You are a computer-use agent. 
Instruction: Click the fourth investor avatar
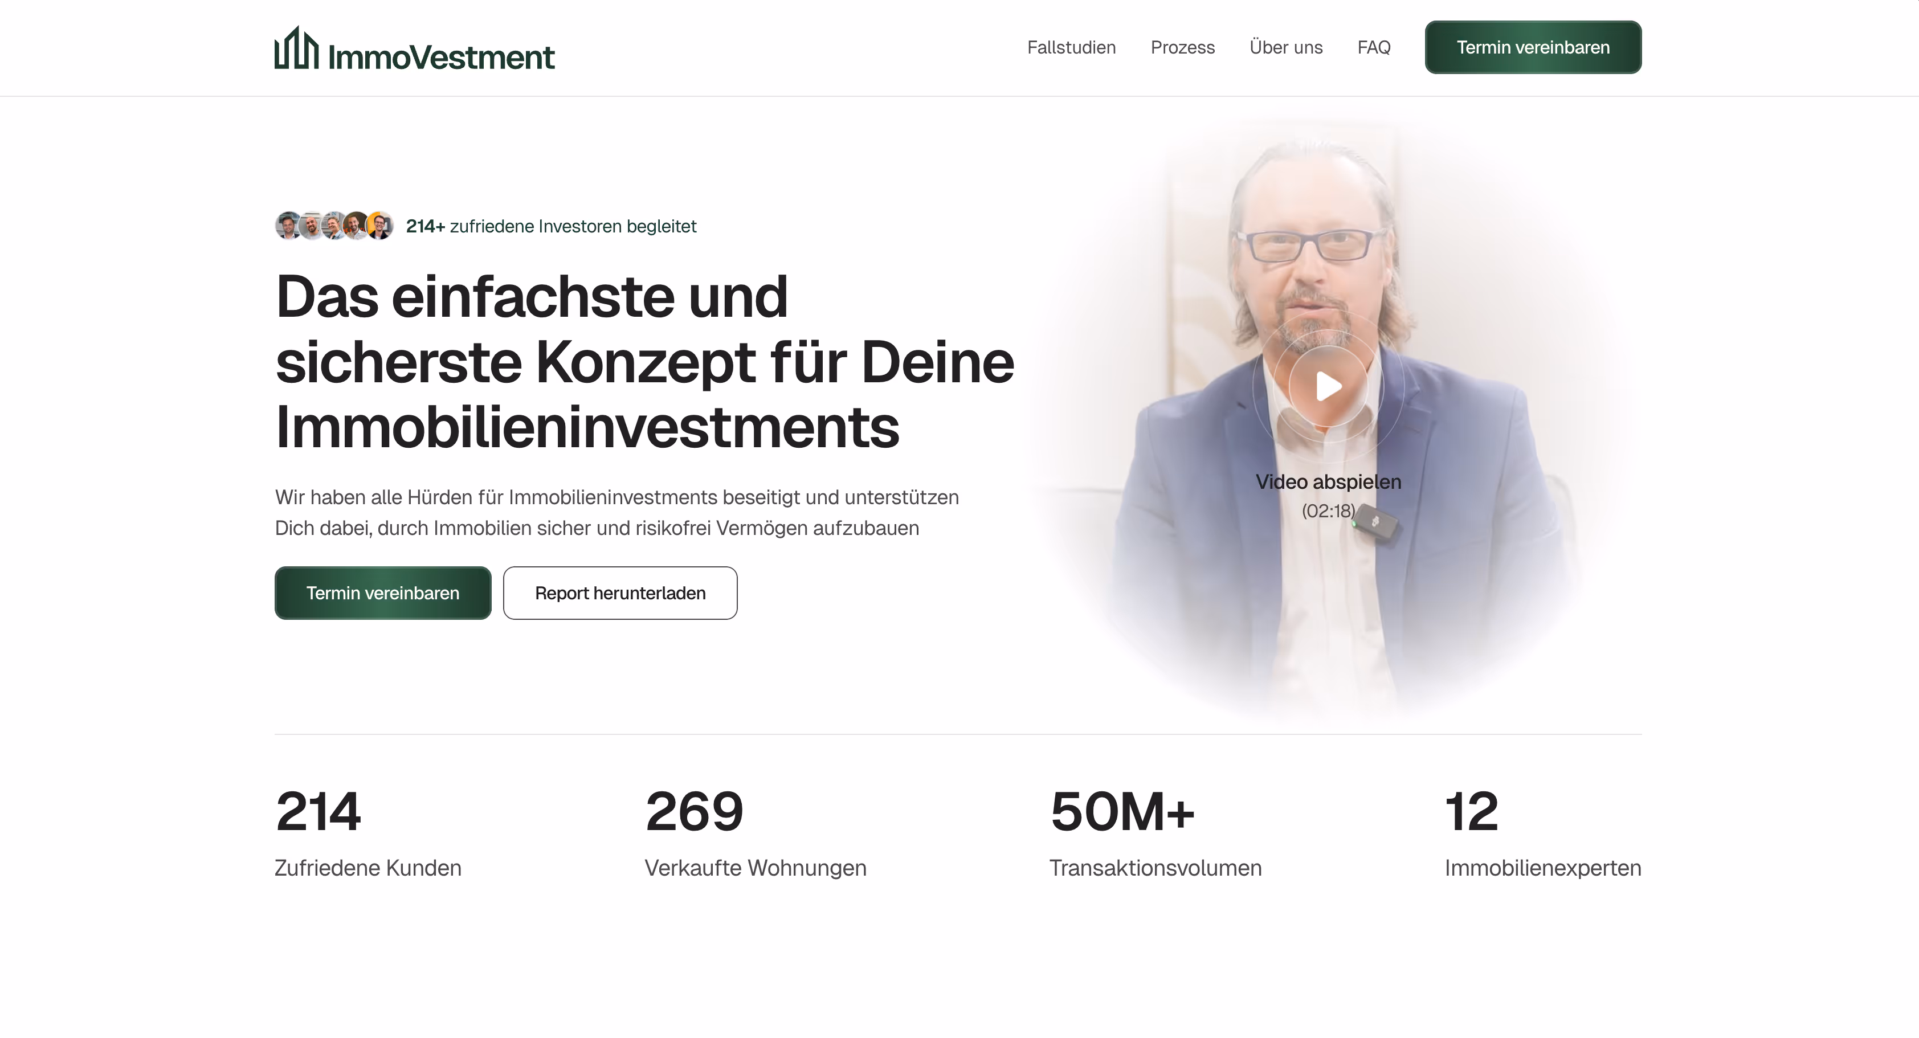point(357,226)
